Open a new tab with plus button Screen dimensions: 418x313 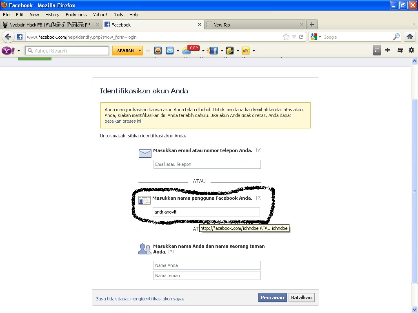coord(311,25)
